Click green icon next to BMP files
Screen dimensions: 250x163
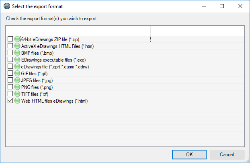tap(17, 53)
